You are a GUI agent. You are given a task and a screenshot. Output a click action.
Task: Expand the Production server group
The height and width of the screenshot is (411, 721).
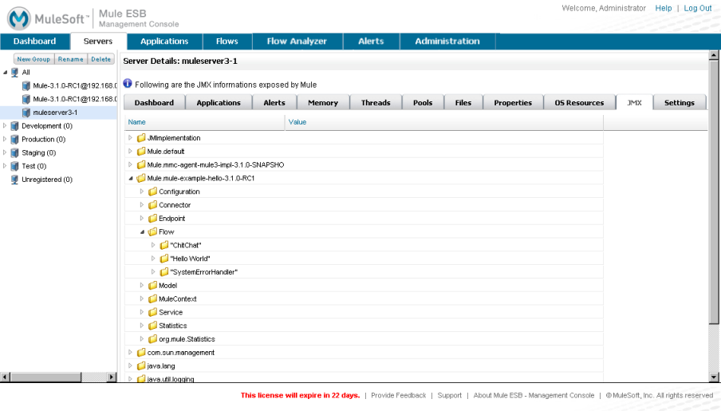(5, 140)
